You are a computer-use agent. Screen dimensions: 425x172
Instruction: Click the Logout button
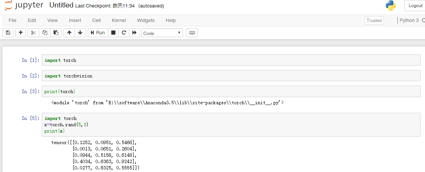click(x=415, y=6)
